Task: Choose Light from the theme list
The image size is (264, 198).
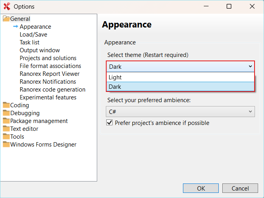Action: (180, 77)
